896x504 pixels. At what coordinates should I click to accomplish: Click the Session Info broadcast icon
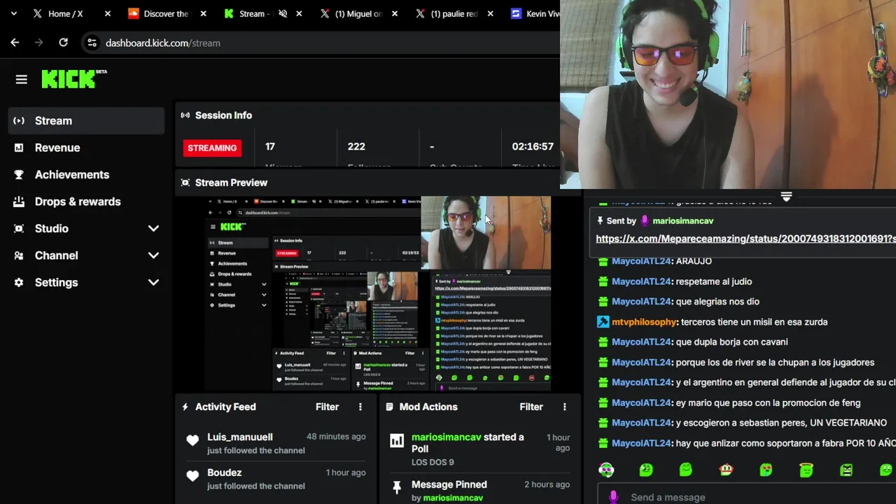[x=185, y=115]
